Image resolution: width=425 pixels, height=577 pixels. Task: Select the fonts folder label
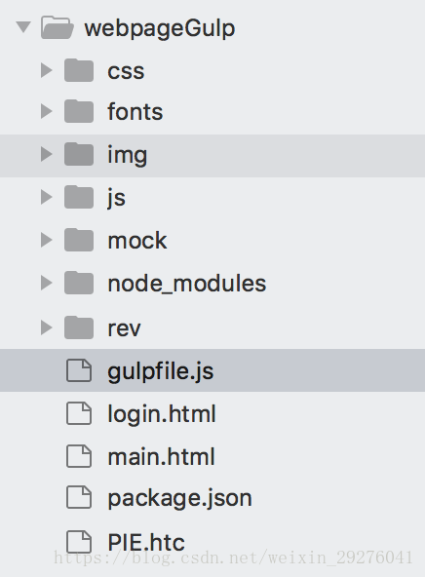[135, 111]
